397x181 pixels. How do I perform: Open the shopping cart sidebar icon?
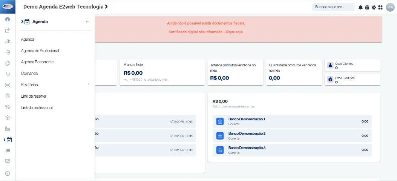(8, 74)
